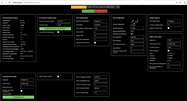Open the VFO Mode dropdown

click(x=101, y=25)
